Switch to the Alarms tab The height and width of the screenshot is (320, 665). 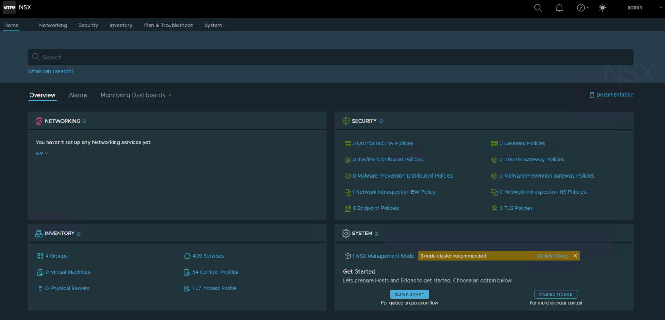click(78, 95)
